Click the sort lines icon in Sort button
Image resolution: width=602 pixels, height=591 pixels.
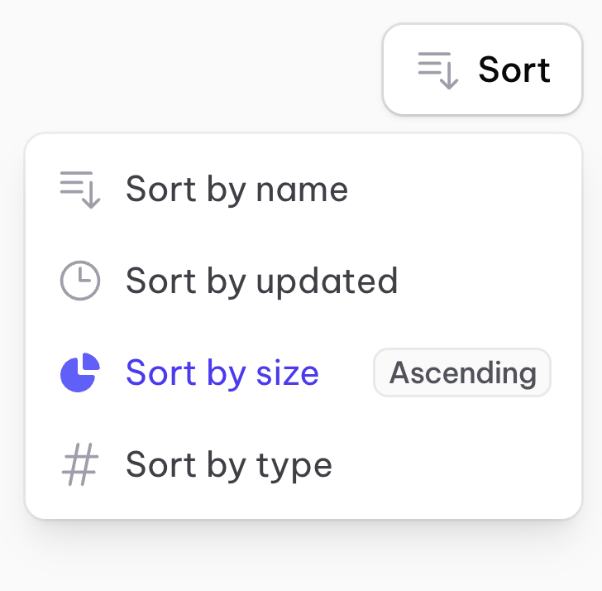[437, 70]
